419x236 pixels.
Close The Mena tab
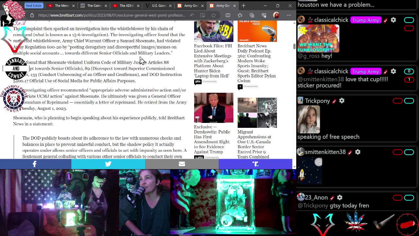point(73,6)
